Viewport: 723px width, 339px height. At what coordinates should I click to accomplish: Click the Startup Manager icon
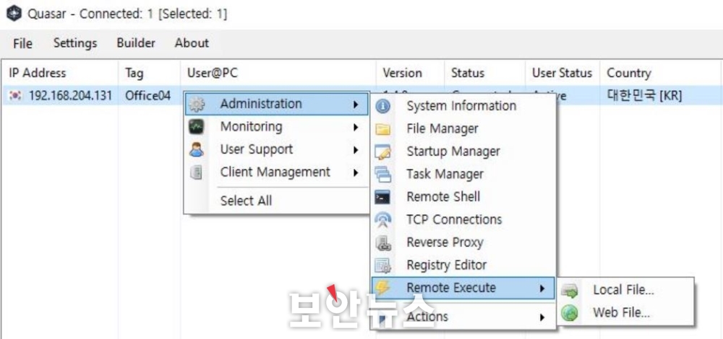click(x=382, y=152)
